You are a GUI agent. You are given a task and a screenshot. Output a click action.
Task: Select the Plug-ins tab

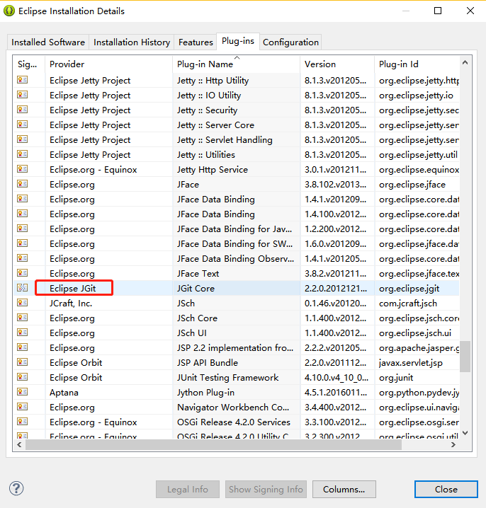[x=238, y=41]
